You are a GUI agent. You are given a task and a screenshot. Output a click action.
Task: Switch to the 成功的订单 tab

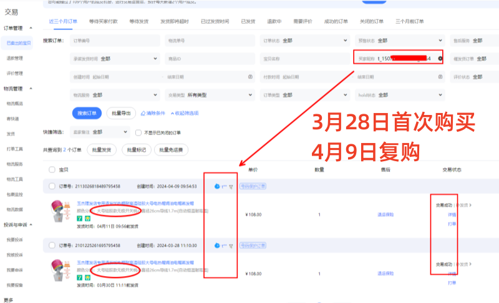tap(336, 21)
